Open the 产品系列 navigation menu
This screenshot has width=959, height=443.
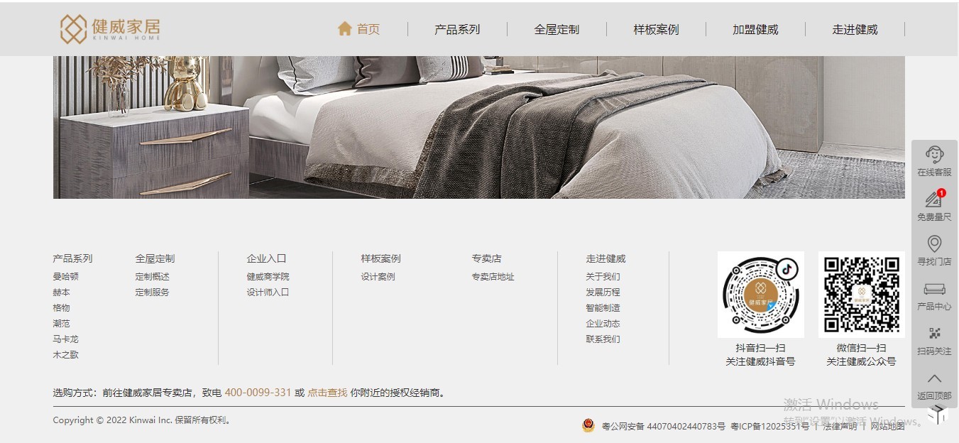[457, 29]
